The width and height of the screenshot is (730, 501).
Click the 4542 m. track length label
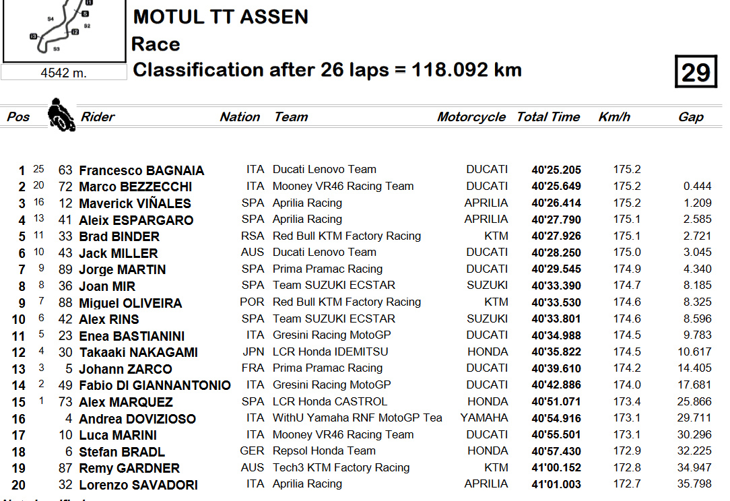[x=64, y=73]
